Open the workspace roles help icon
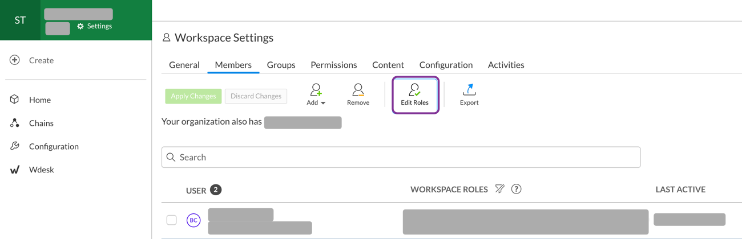Screen dimensions: 742x239 click(516, 189)
